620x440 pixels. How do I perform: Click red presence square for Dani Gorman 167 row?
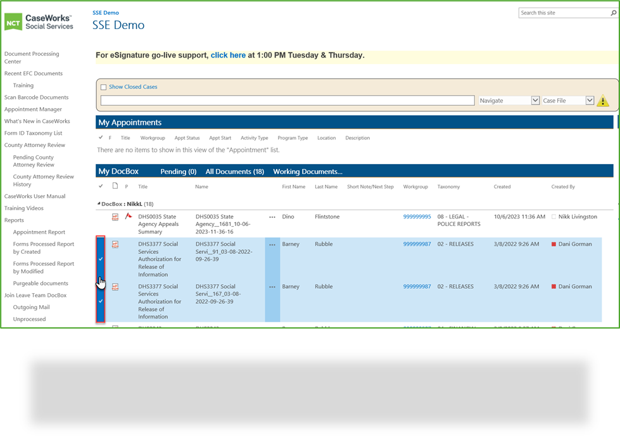pyautogui.click(x=554, y=287)
